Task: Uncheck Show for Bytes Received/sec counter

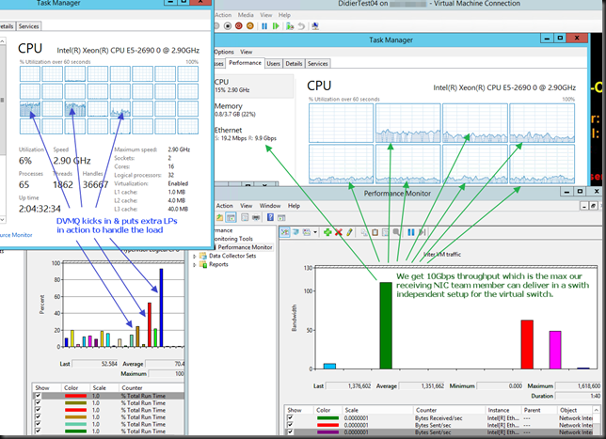Action: (290, 417)
